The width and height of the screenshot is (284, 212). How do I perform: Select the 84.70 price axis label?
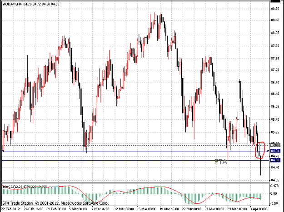(x=275, y=156)
